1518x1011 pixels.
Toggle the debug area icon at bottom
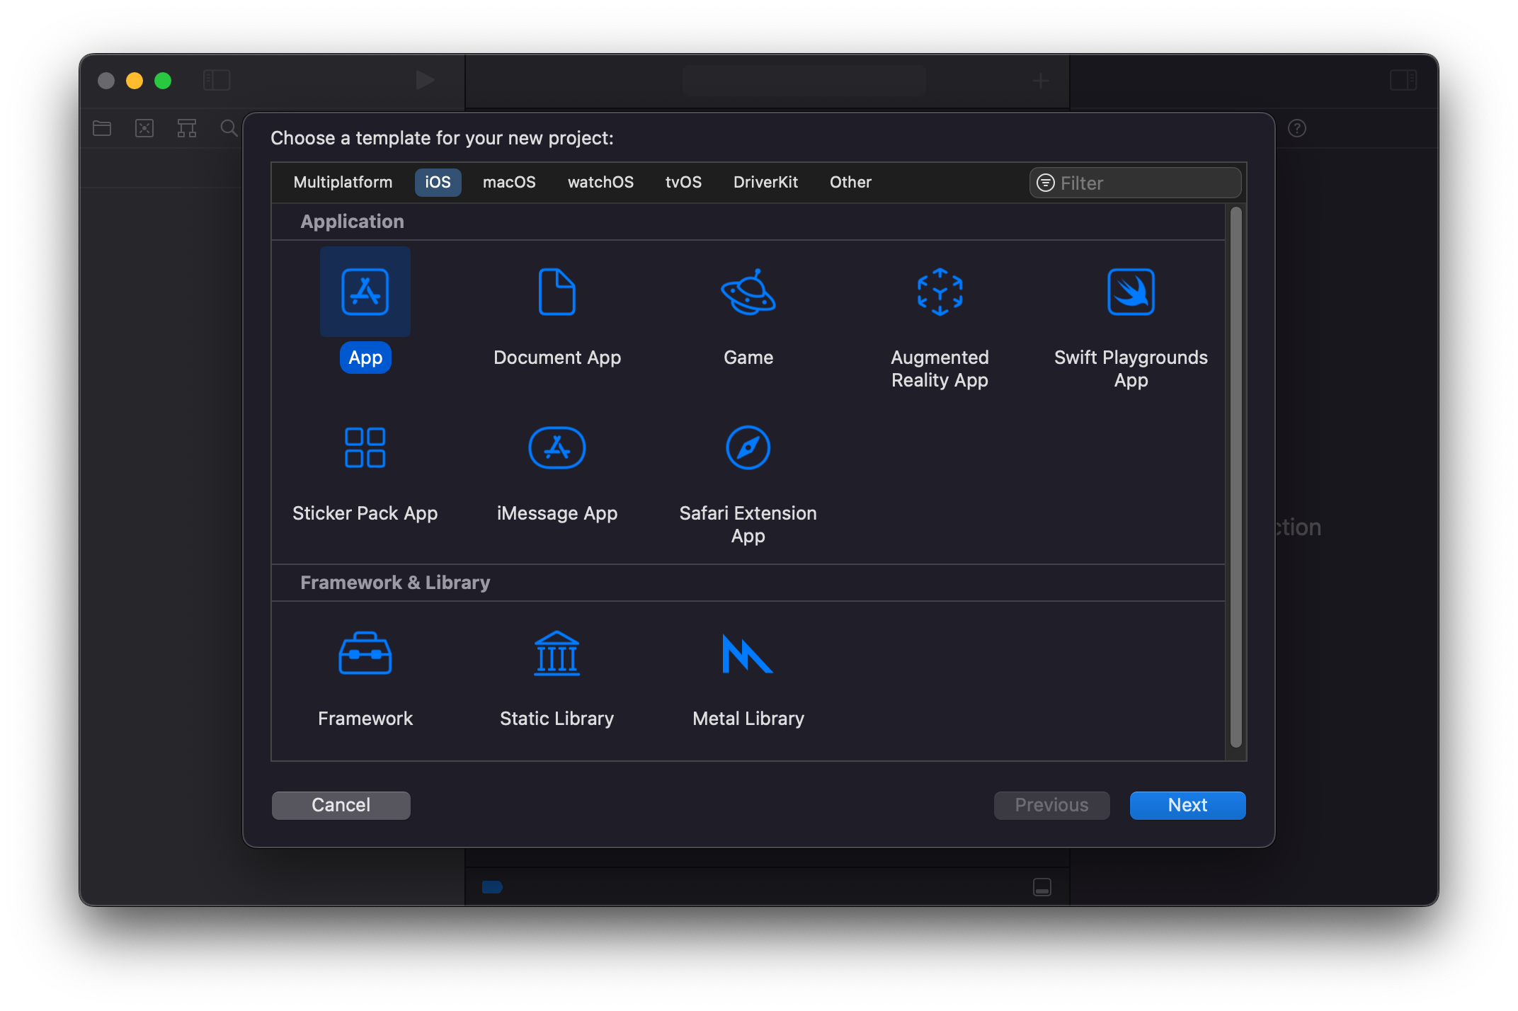point(1042,887)
